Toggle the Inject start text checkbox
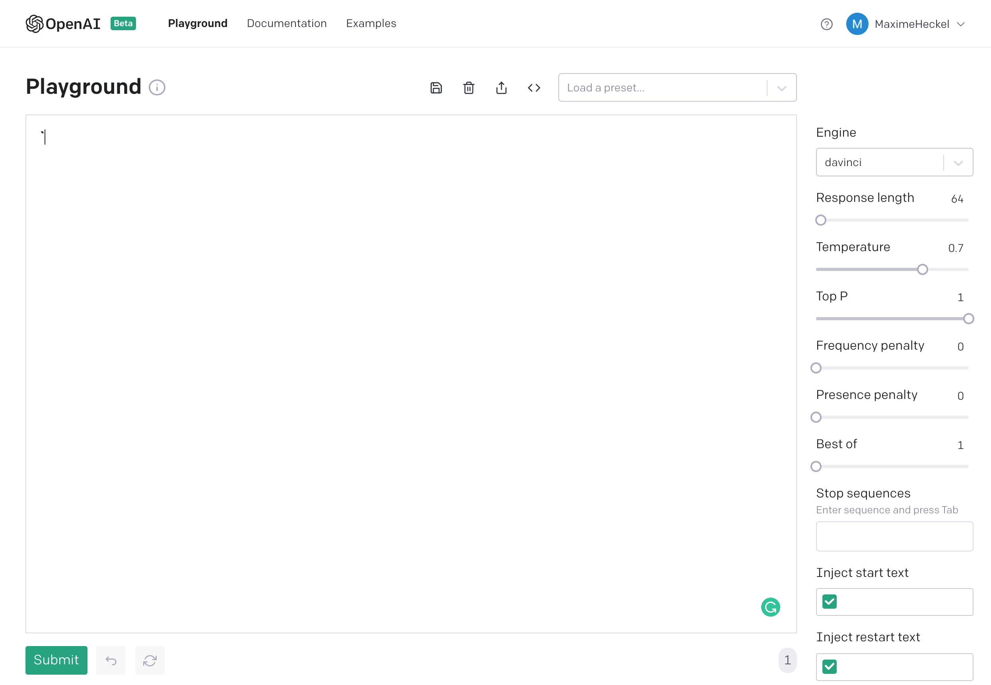This screenshot has height=685, width=991. pos(829,601)
